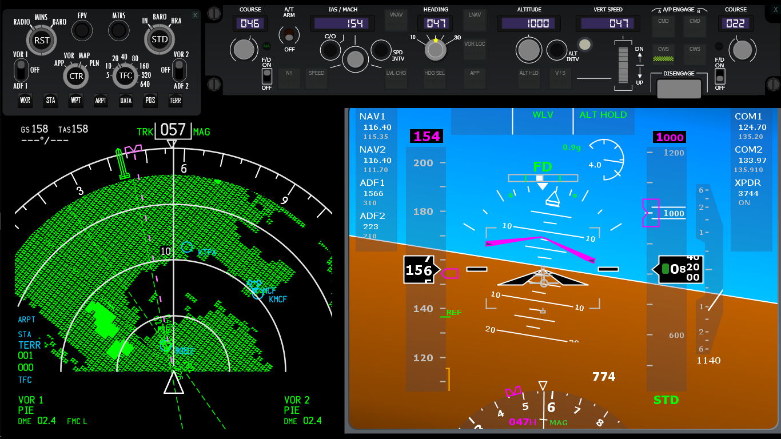The image size is (781, 439).
Task: Toggle the TERR terrain display
Action: point(175,100)
